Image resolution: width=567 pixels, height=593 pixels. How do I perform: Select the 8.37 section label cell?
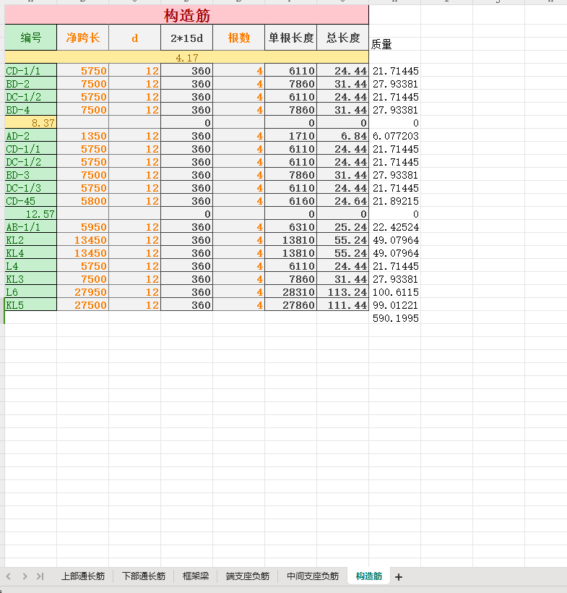(x=30, y=122)
